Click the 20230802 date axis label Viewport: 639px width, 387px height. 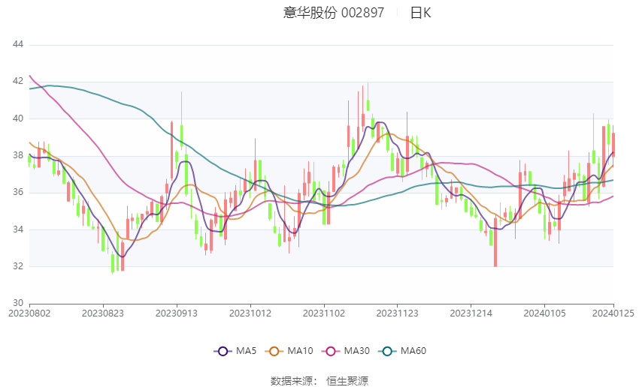point(29,313)
